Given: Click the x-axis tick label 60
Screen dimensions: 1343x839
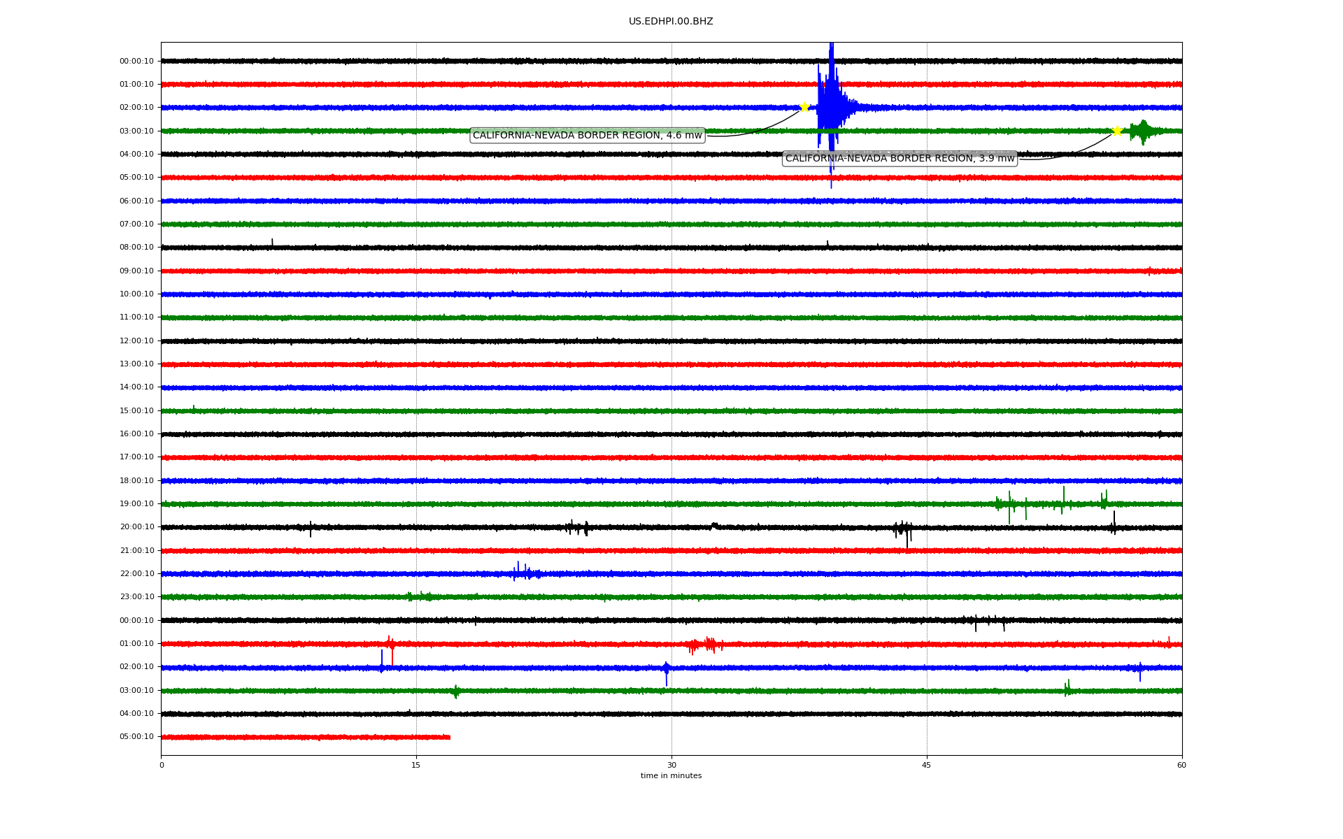Looking at the screenshot, I should point(1181,766).
